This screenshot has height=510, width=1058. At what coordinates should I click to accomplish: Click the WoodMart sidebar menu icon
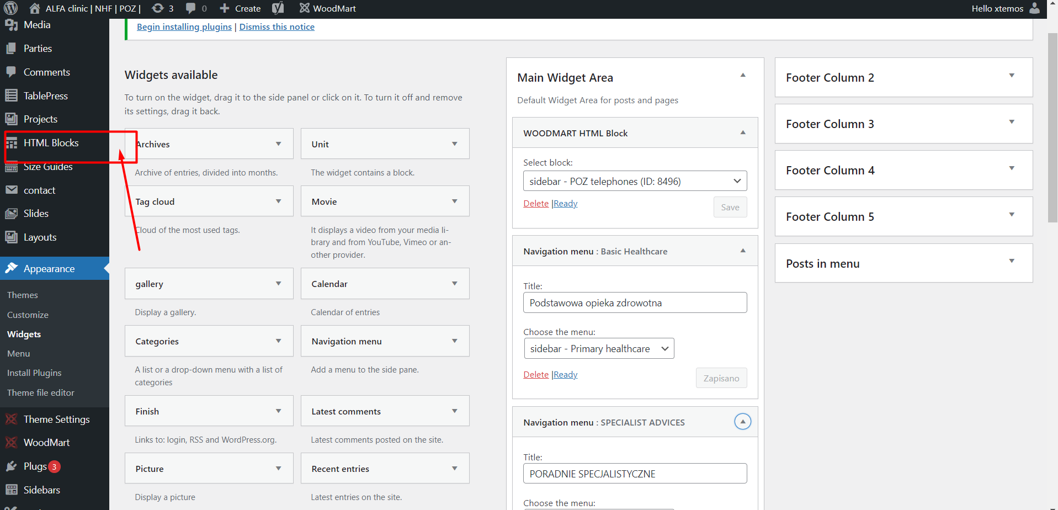tap(11, 443)
